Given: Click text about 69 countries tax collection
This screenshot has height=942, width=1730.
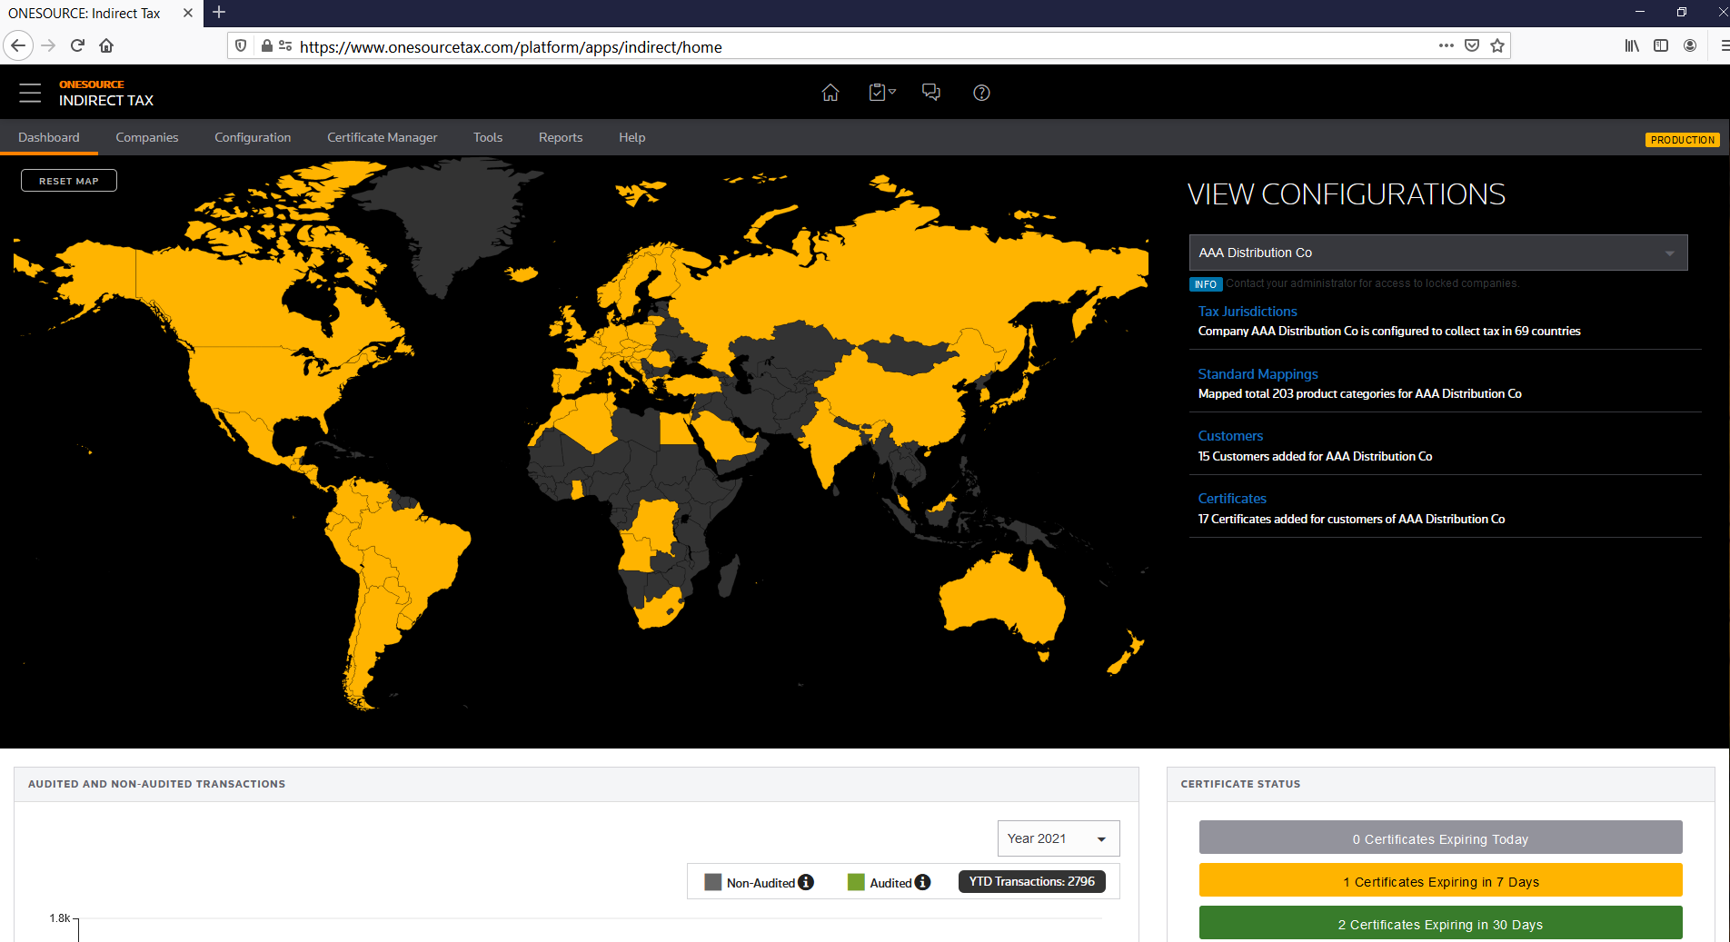Looking at the screenshot, I should pos(1389,331).
